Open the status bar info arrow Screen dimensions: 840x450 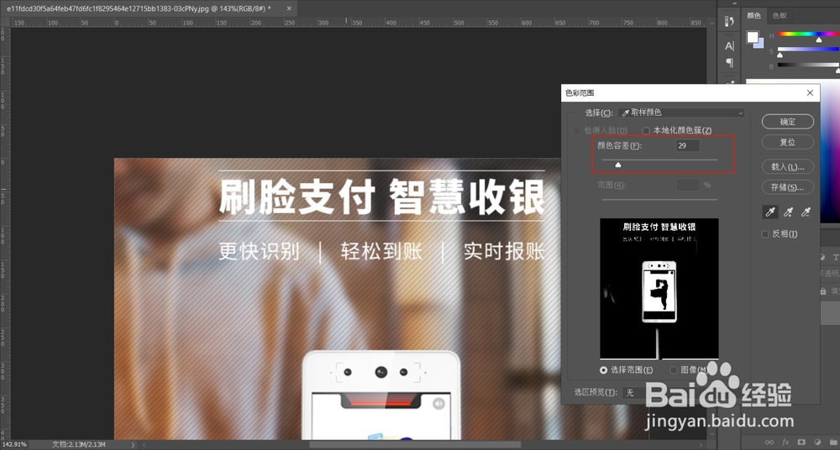(x=134, y=445)
